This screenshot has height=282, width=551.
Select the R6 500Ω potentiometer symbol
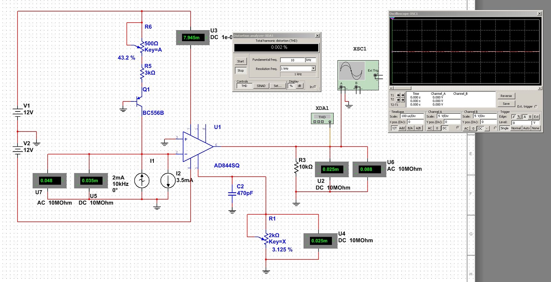click(142, 47)
